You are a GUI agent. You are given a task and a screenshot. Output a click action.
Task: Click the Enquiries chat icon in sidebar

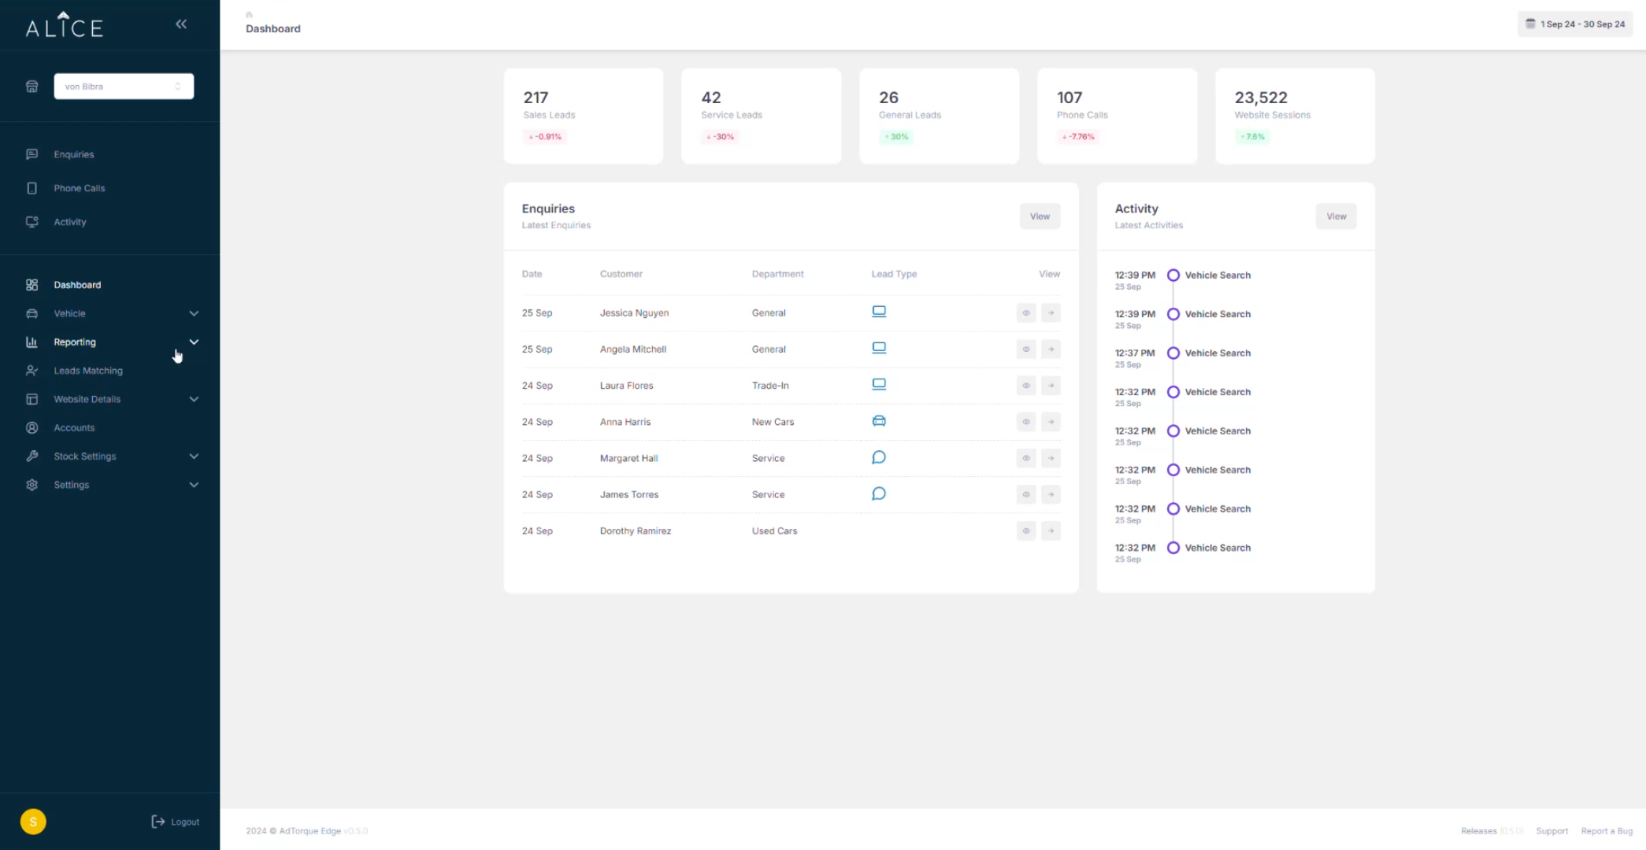[32, 154]
